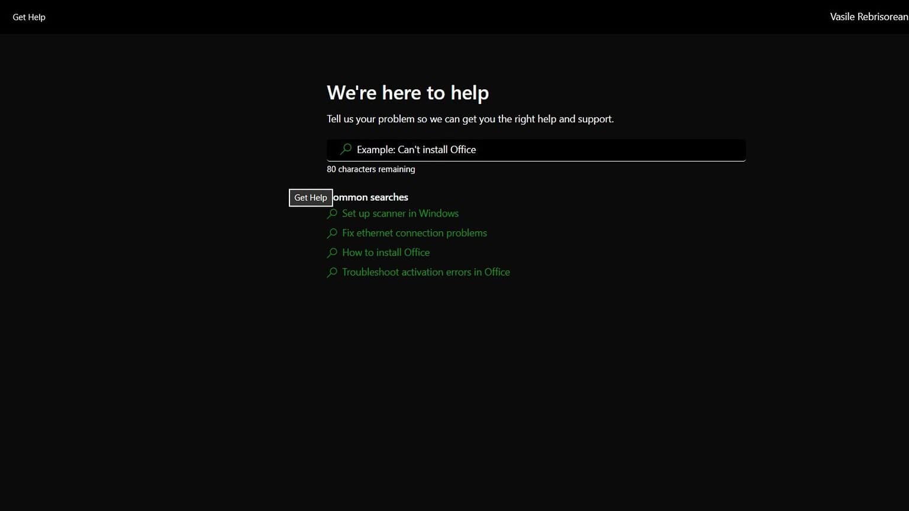Click the account name "Vasile Rebrisorean"

pos(869,17)
